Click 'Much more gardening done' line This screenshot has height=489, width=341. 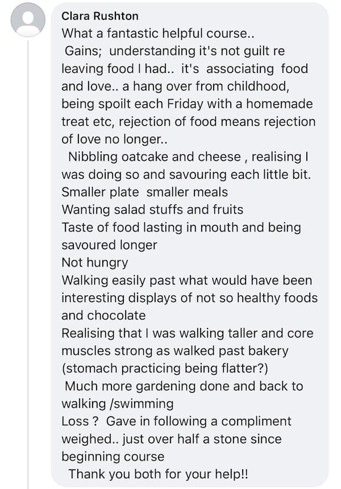(184, 386)
